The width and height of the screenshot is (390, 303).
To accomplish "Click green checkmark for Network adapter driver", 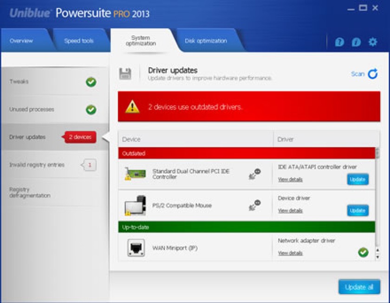I will pyautogui.click(x=363, y=252).
